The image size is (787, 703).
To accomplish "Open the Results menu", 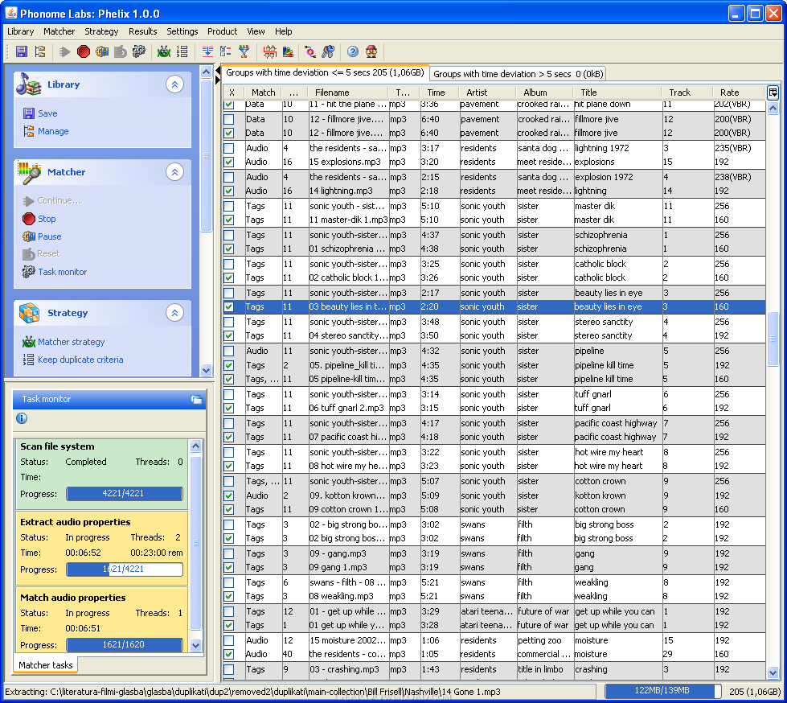I will (142, 31).
